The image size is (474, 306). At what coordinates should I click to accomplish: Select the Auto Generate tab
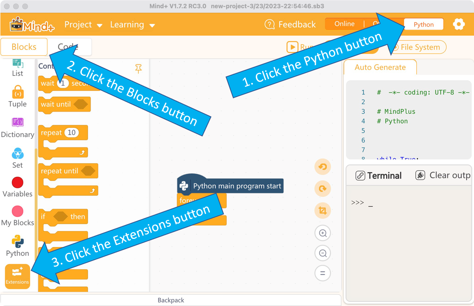click(380, 68)
